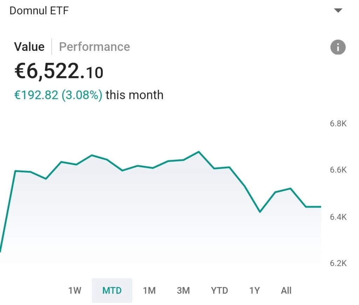
Task: Click the 6.8K axis label
Action: pyautogui.click(x=338, y=124)
